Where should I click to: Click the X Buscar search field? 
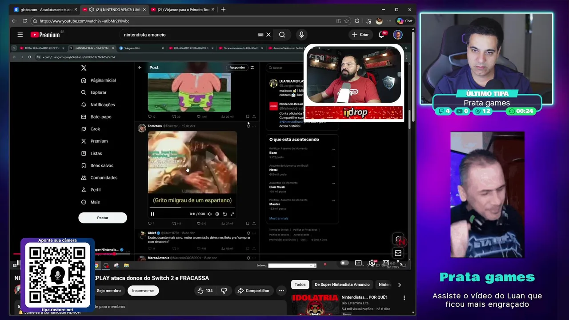click(x=284, y=68)
